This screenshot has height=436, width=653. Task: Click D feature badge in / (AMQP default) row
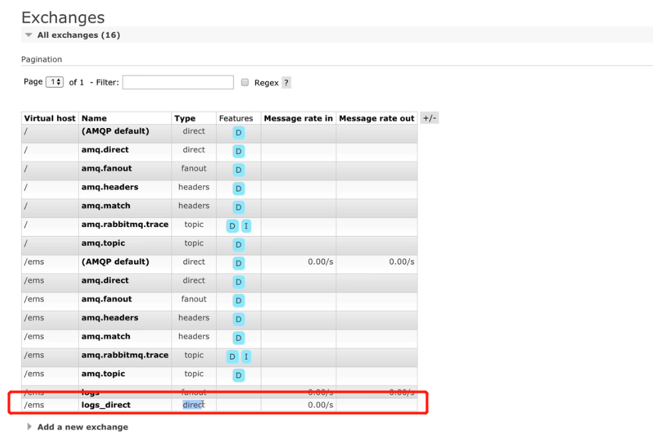(x=238, y=133)
